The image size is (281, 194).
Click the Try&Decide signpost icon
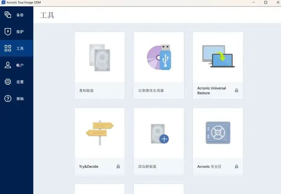pyautogui.click(x=100, y=132)
